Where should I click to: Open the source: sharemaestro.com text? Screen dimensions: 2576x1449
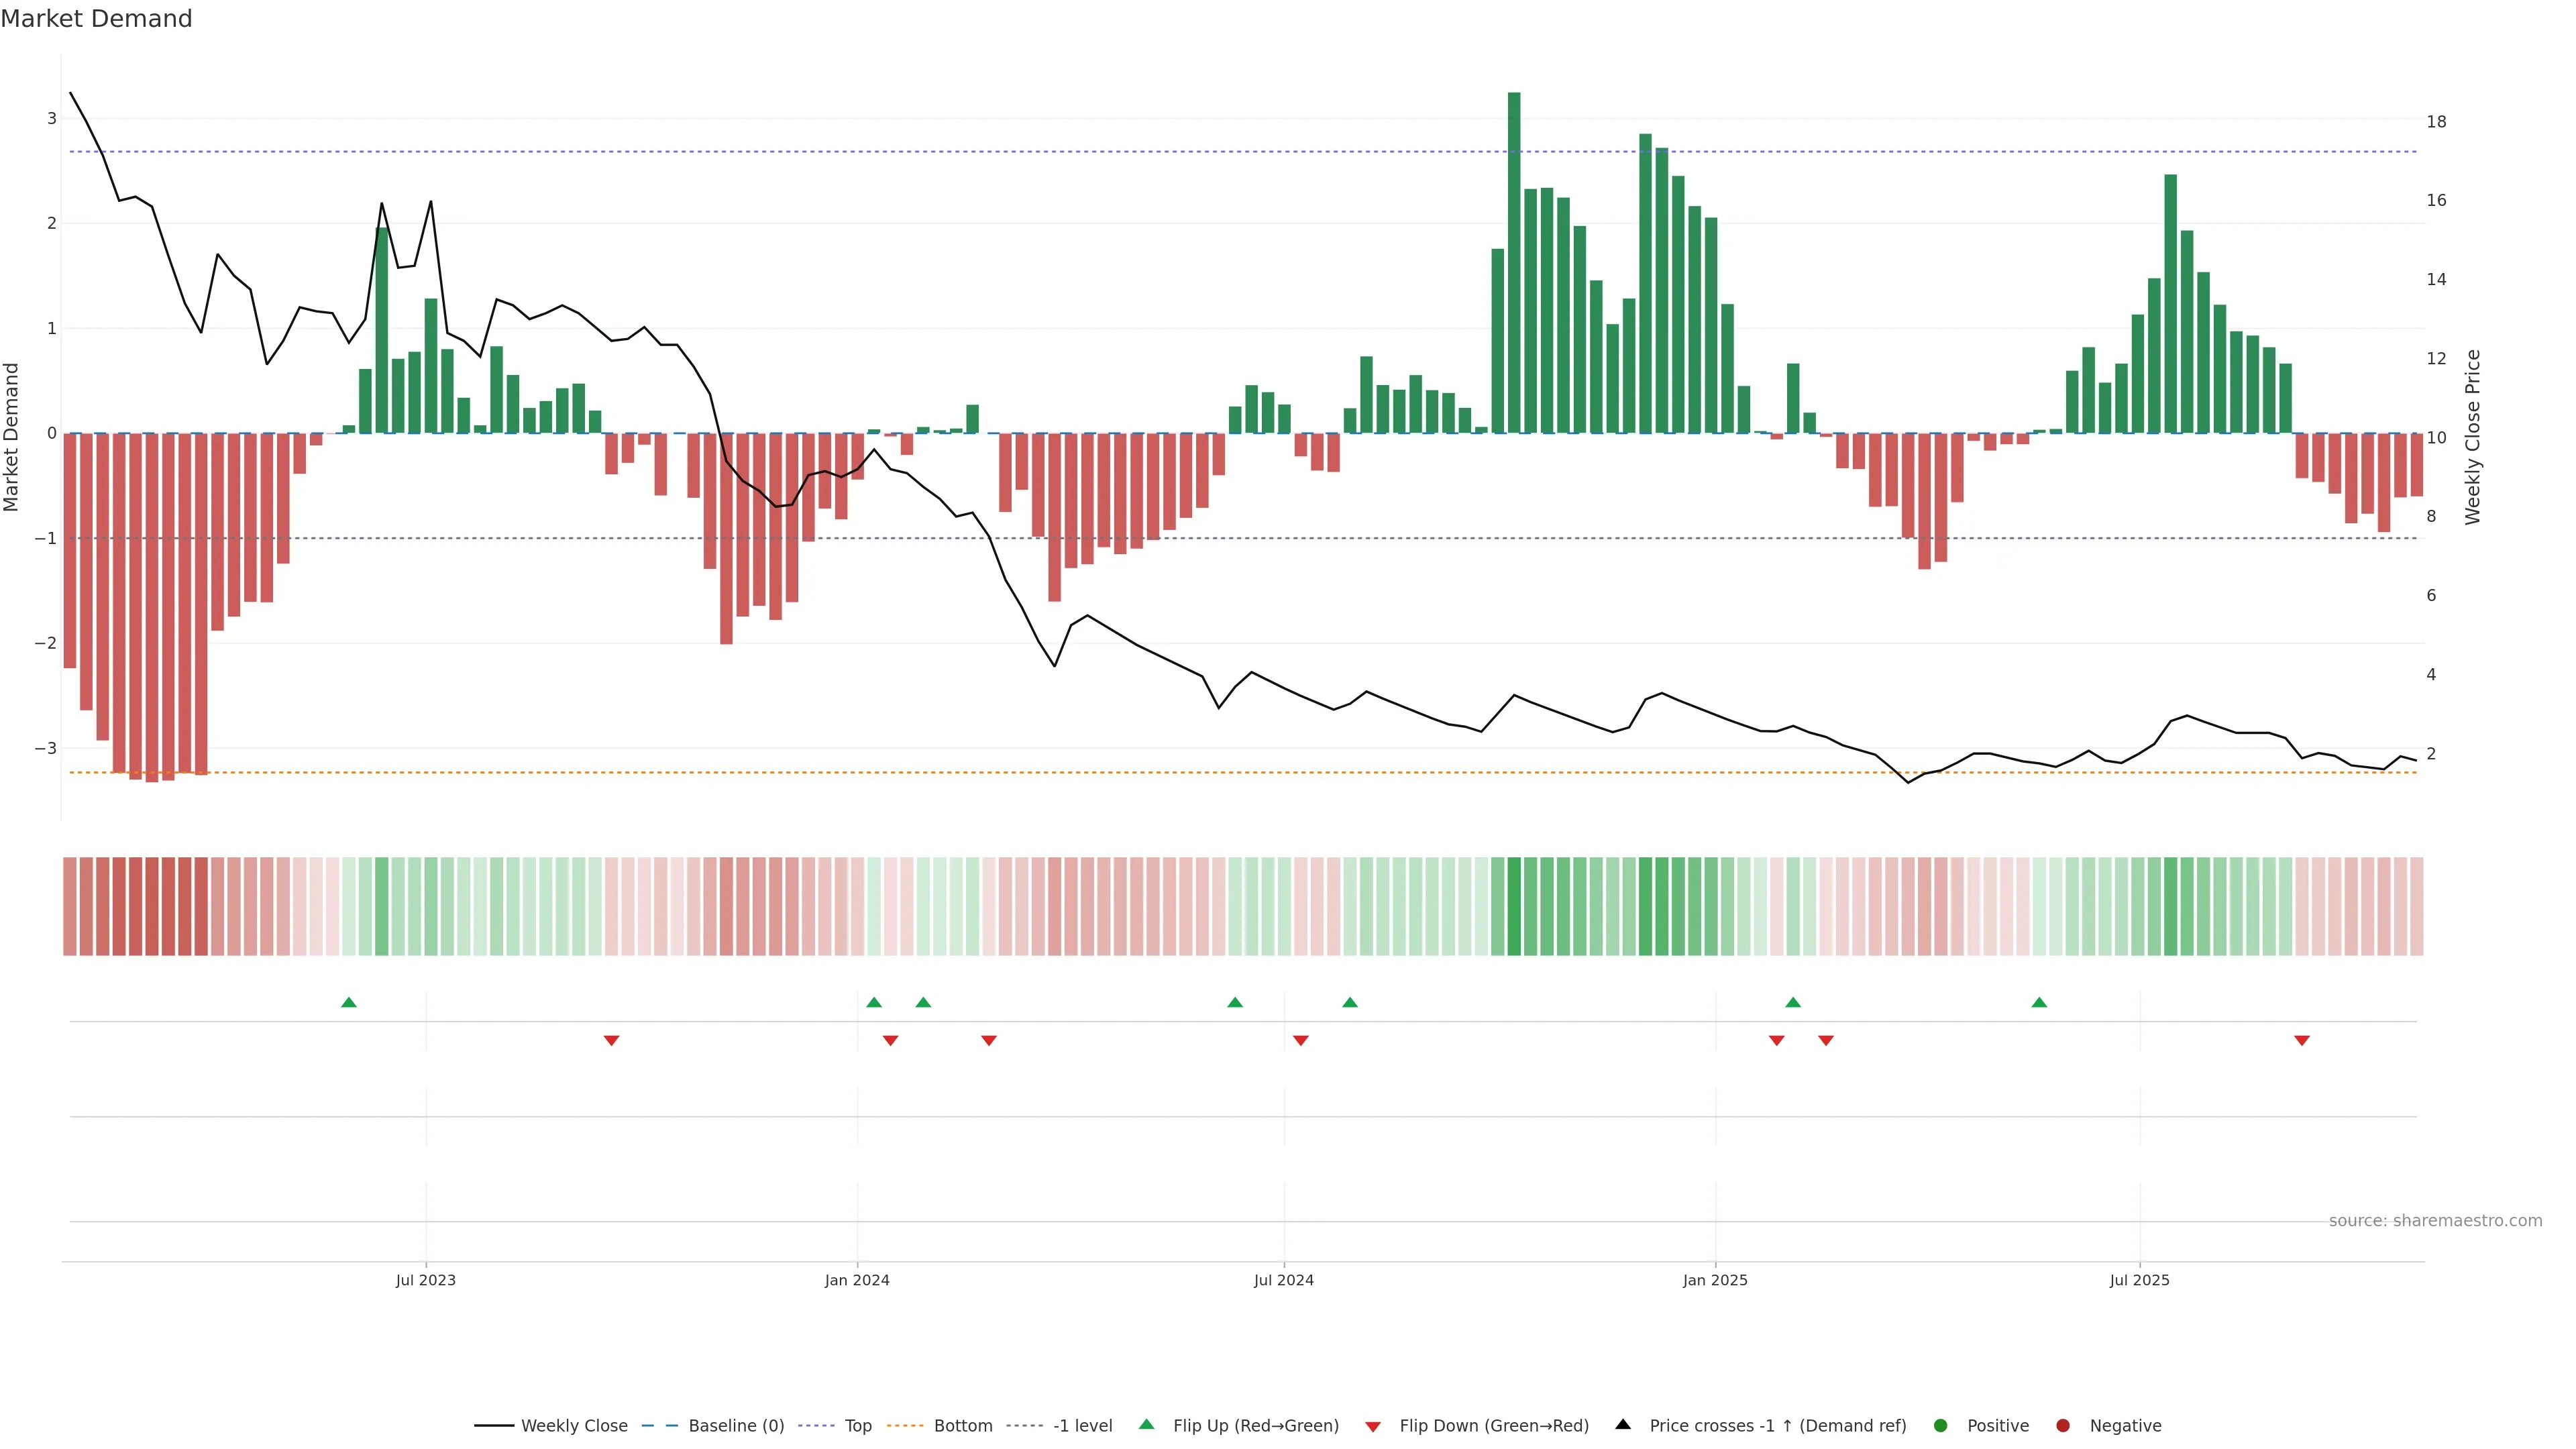(2435, 1220)
